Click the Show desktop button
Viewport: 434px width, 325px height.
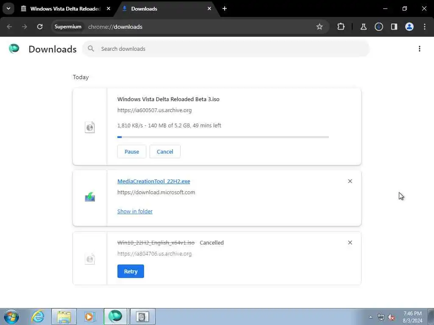[x=431, y=317]
